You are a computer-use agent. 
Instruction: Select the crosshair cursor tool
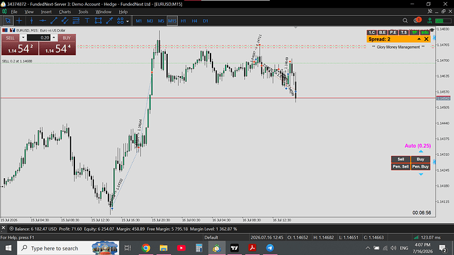pos(19,21)
